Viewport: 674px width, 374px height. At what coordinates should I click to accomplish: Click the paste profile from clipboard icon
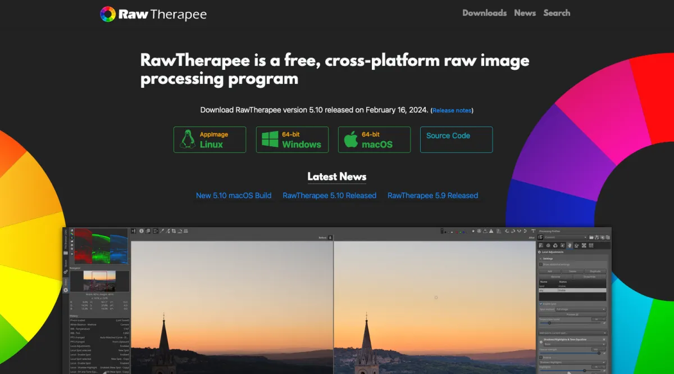(608, 237)
